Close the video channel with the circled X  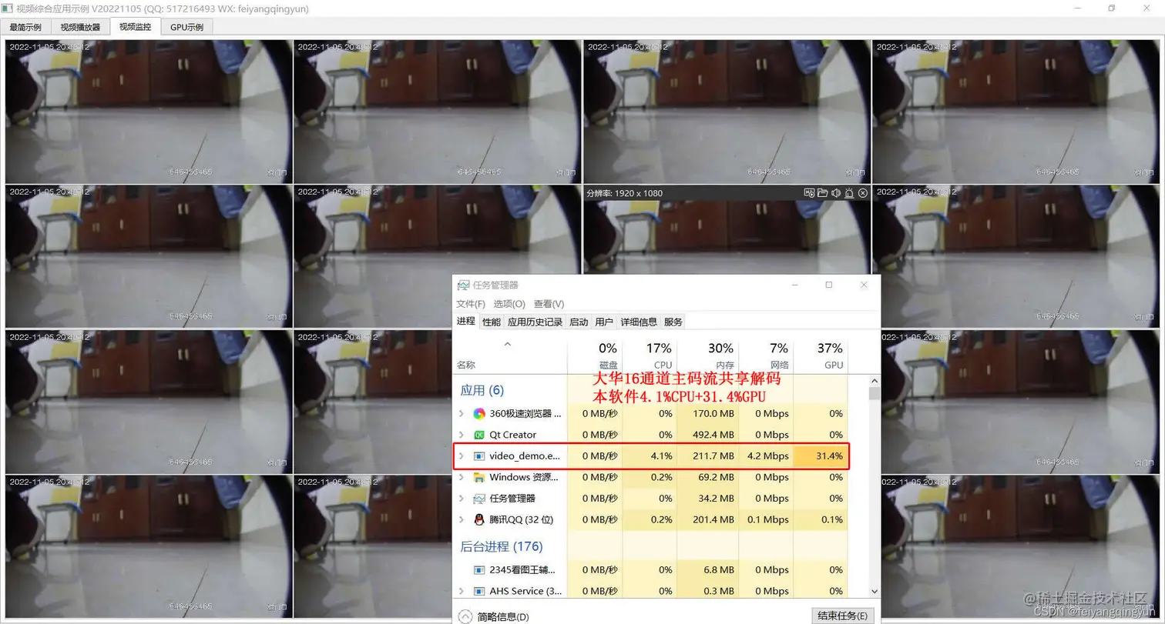pos(862,193)
